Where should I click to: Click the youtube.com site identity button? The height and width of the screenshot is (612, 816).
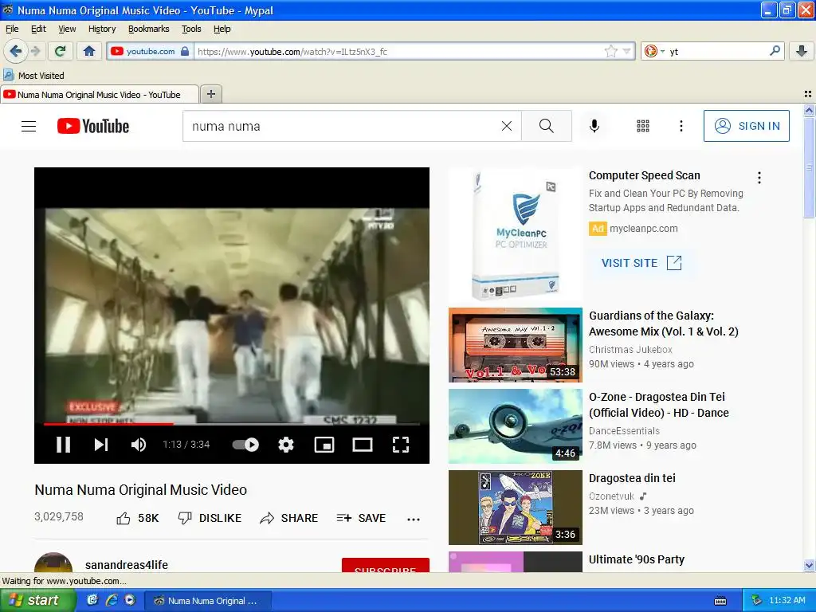(150, 51)
